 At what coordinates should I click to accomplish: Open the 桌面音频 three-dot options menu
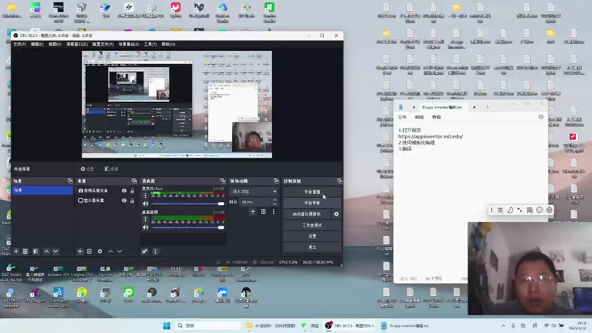[146, 220]
